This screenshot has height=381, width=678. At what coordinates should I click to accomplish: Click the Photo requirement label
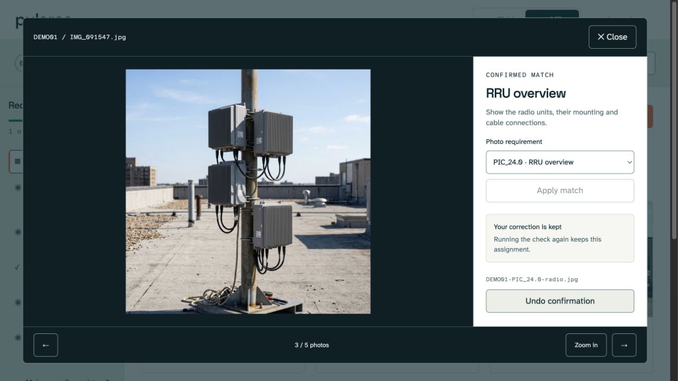point(514,142)
